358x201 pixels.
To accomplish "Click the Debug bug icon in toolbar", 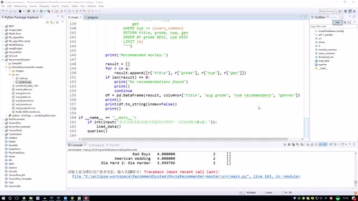I will point(20,11).
